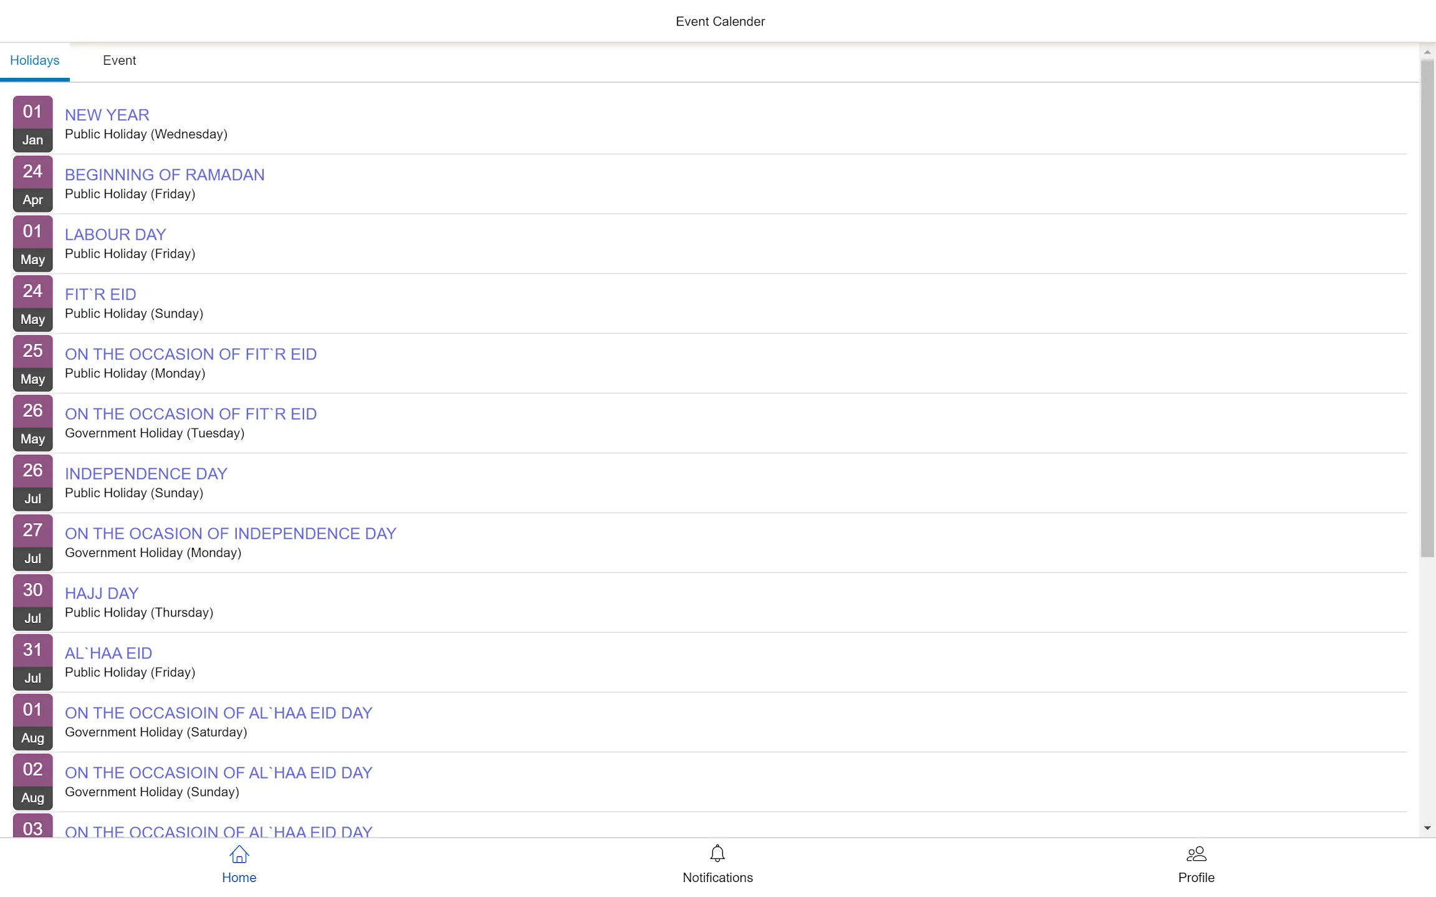This screenshot has width=1436, height=897.
Task: Open the LABOUR DAY holiday entry
Action: tap(115, 235)
